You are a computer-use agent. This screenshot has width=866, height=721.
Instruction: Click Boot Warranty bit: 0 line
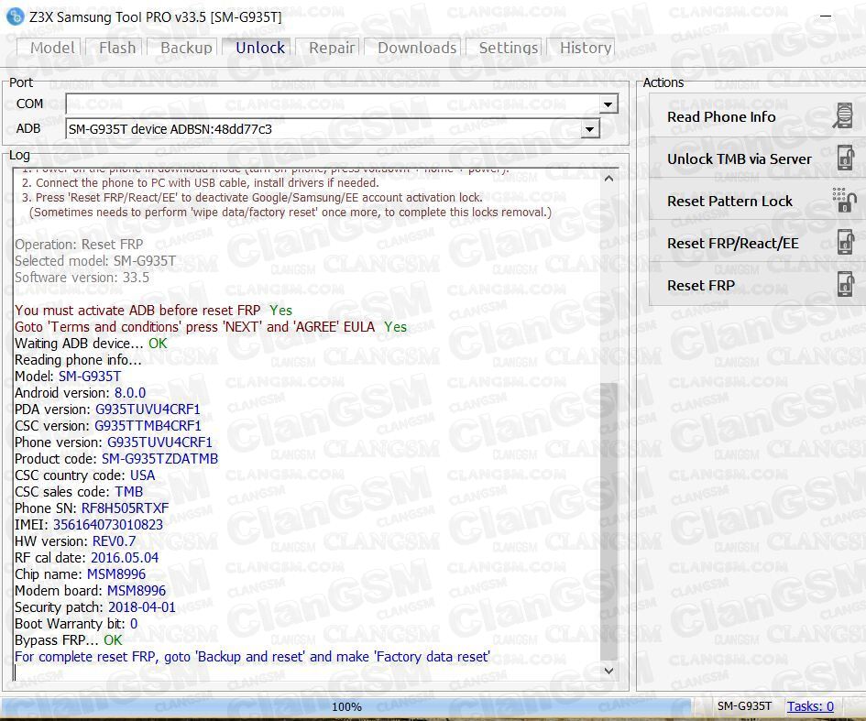(76, 624)
